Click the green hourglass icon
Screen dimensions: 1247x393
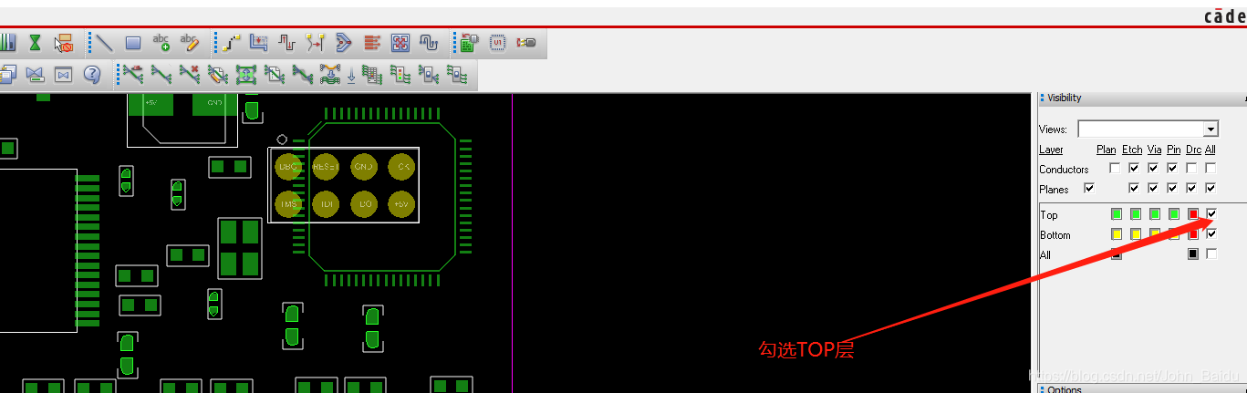pyautogui.click(x=35, y=43)
